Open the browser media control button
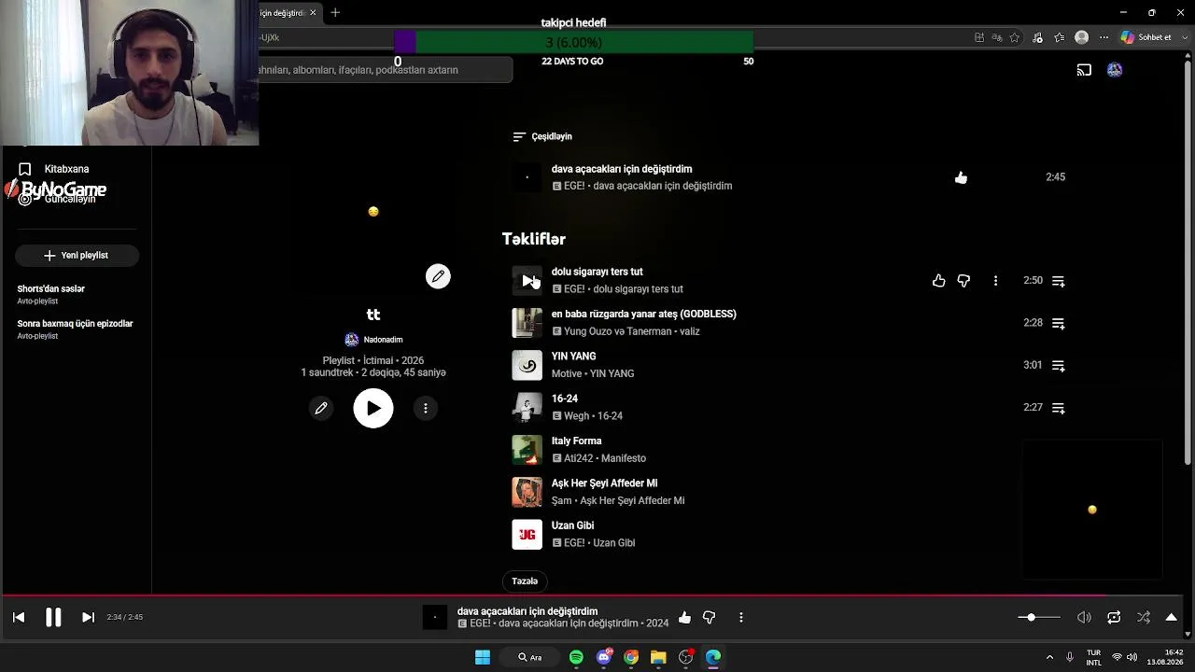 1037,37
